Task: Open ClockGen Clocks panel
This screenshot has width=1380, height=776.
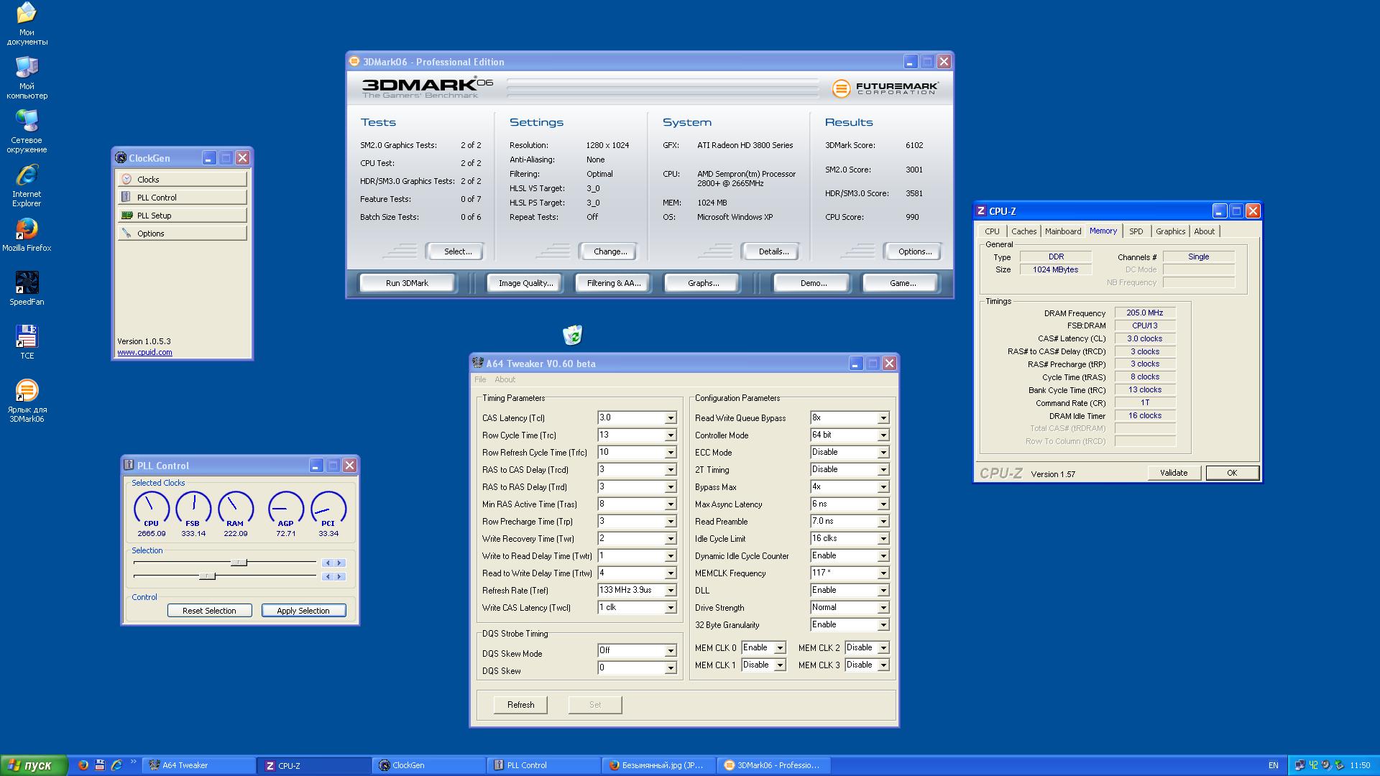Action: (x=183, y=179)
